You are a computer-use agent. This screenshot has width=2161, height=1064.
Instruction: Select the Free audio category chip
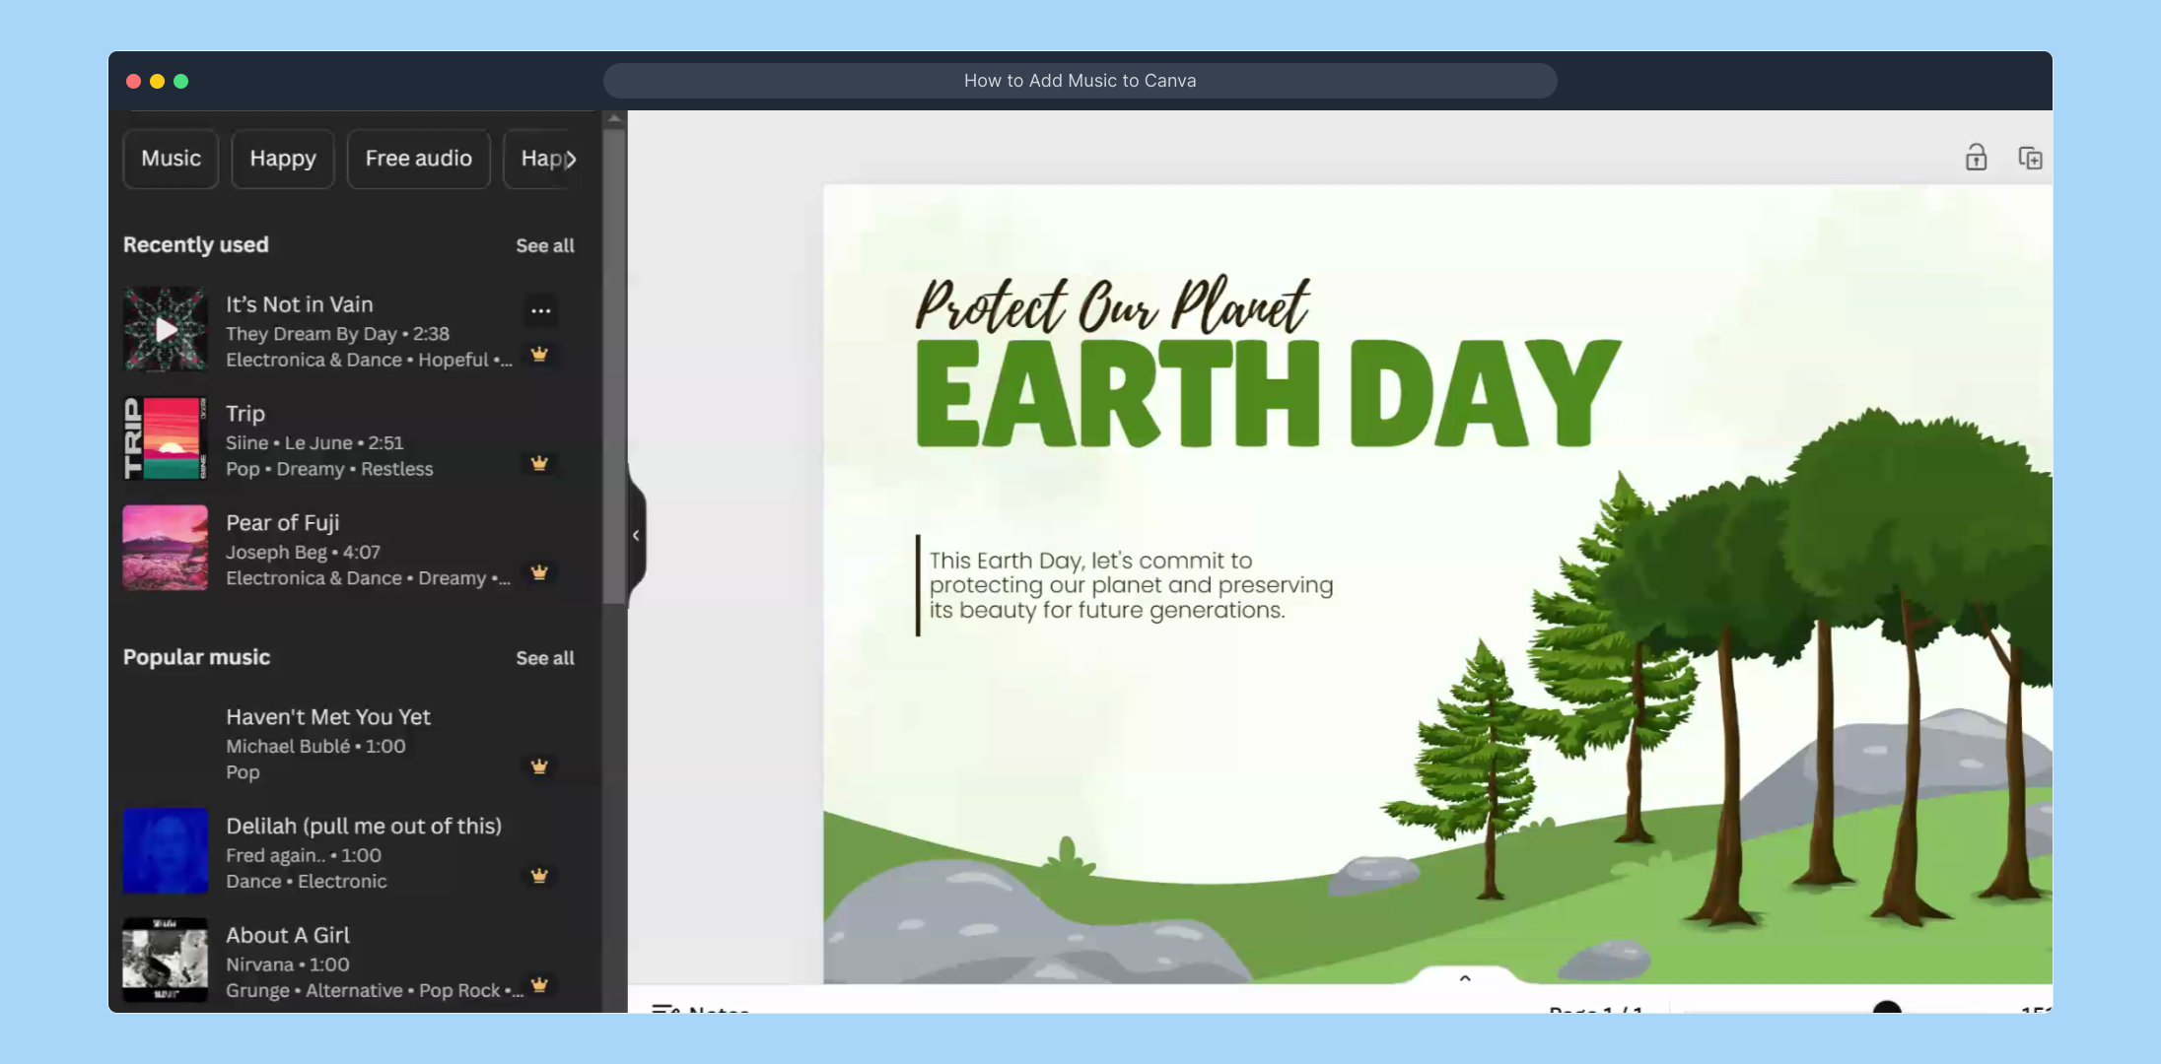pos(418,159)
